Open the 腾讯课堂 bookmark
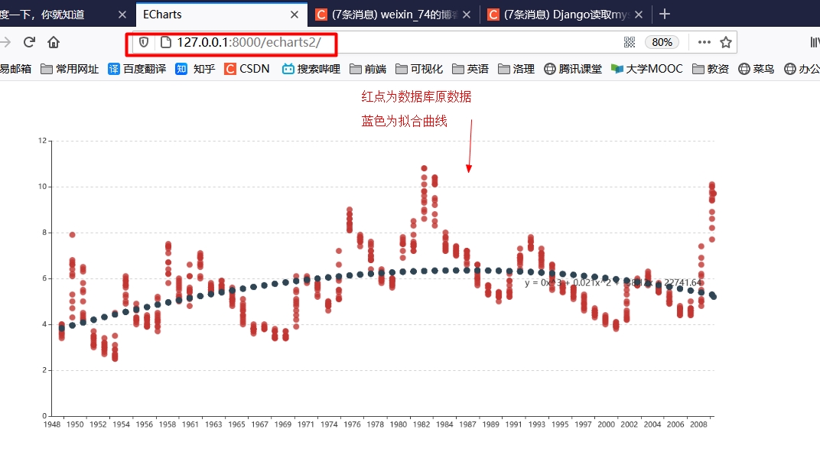 pos(573,69)
